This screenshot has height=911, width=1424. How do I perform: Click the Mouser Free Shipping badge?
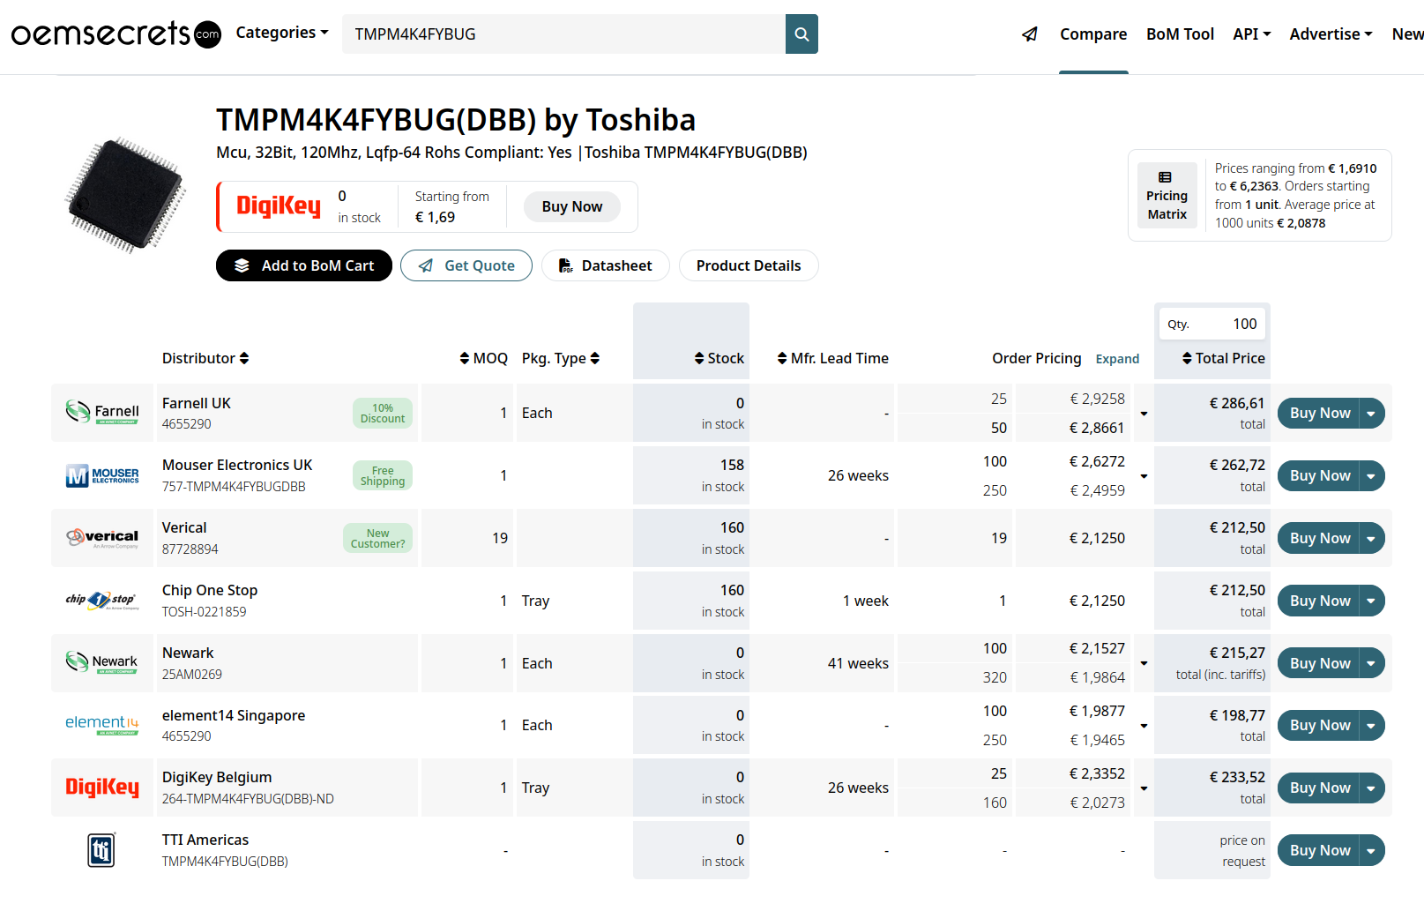383,475
